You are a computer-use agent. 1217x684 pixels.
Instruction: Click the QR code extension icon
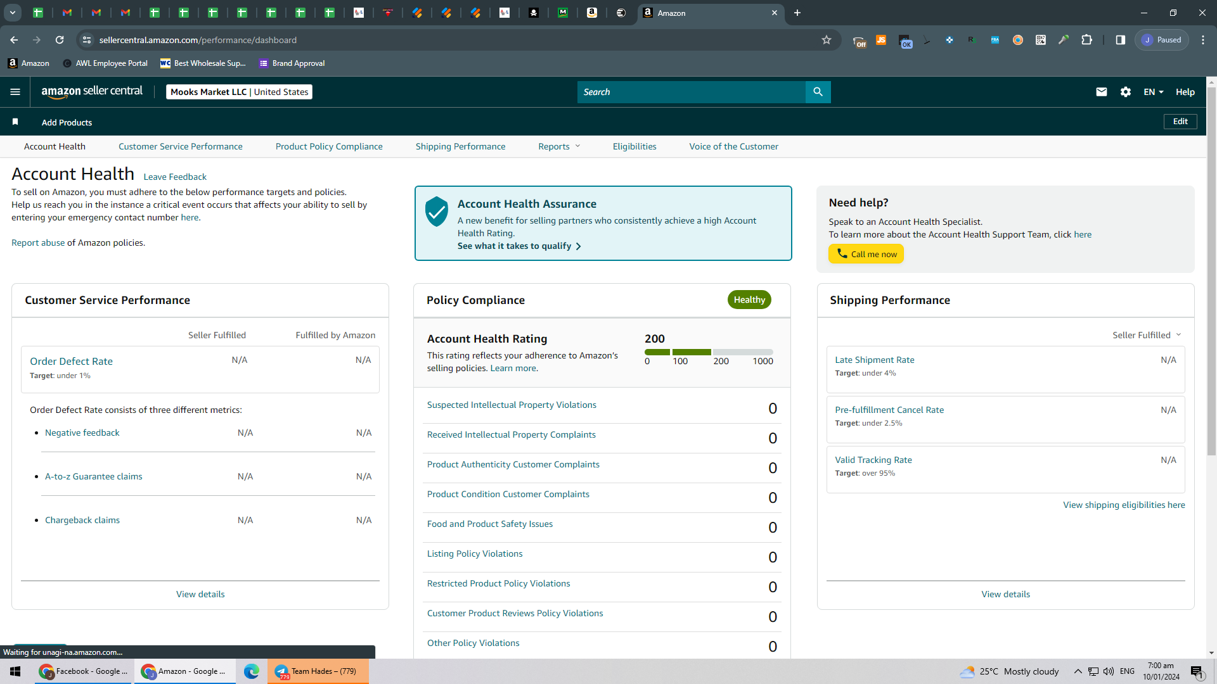(1041, 40)
